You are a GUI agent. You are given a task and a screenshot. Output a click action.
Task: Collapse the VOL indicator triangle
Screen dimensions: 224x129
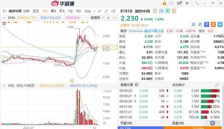point(4,86)
